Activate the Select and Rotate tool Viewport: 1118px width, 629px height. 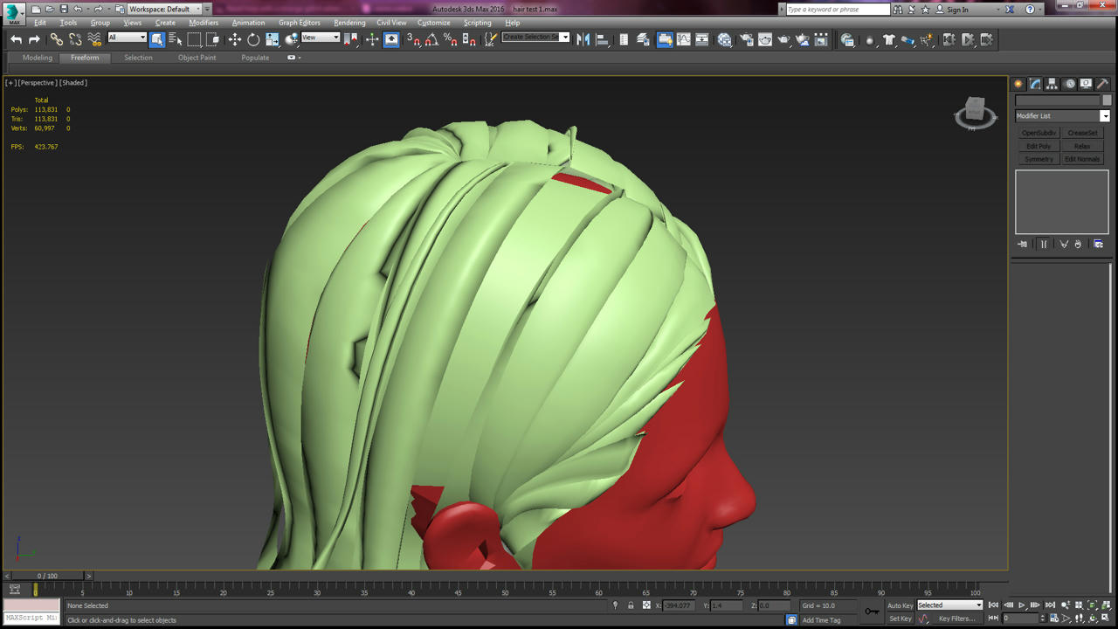(x=253, y=39)
